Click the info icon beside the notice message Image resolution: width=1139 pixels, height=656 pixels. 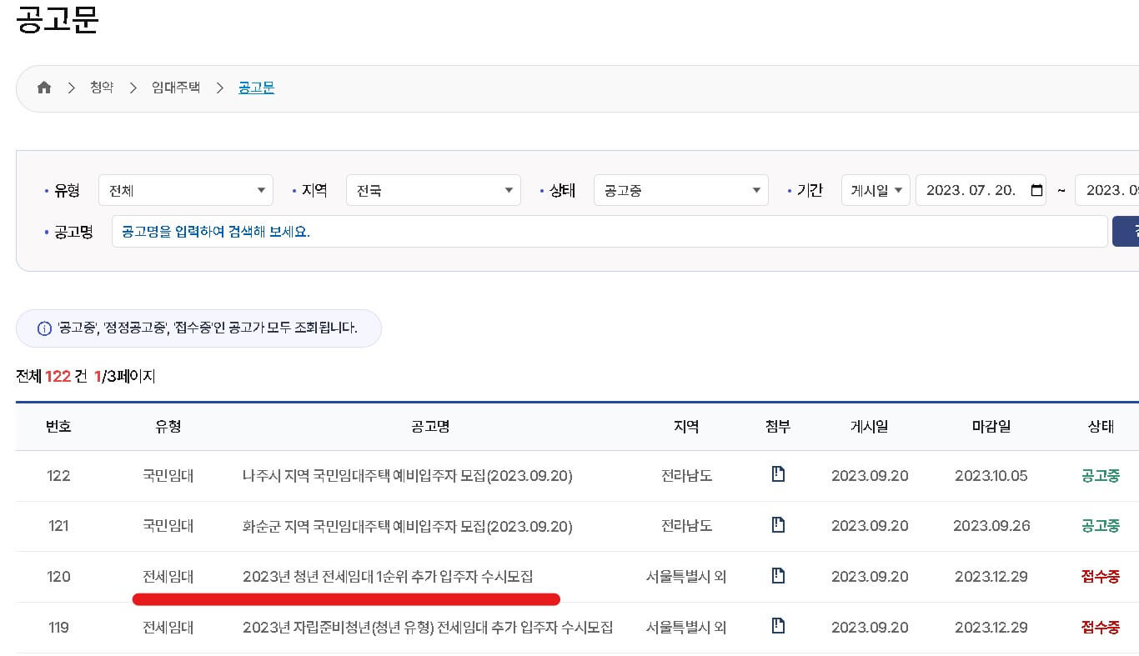[x=44, y=328]
